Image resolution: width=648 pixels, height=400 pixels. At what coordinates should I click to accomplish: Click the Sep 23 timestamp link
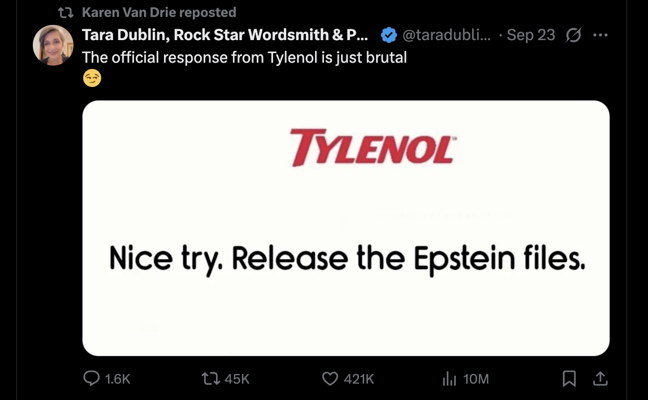point(530,34)
